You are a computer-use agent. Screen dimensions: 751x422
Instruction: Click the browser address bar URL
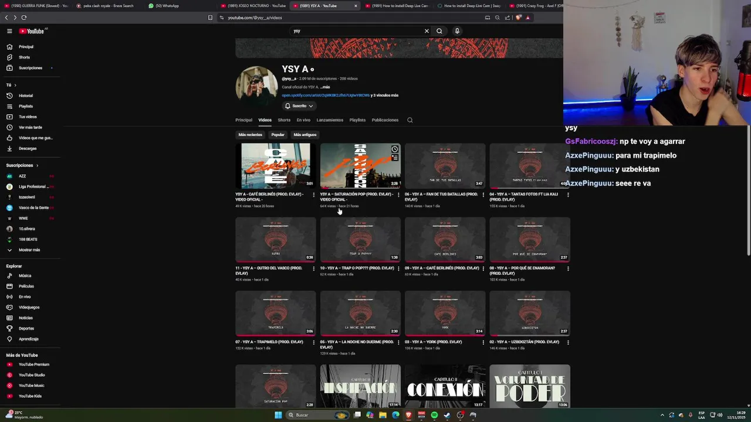tap(255, 18)
